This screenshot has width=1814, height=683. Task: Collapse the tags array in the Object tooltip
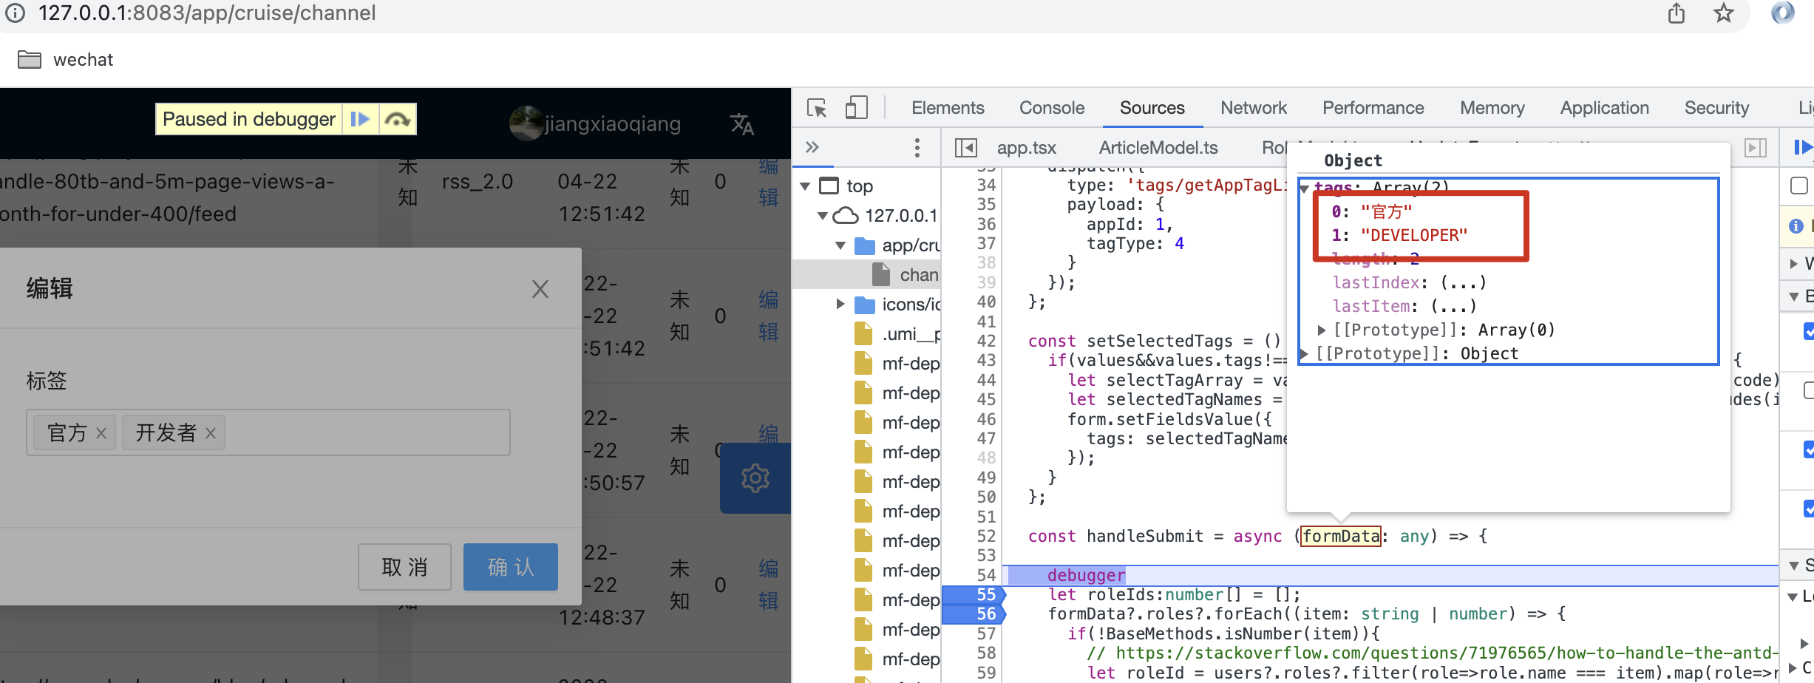tap(1305, 188)
